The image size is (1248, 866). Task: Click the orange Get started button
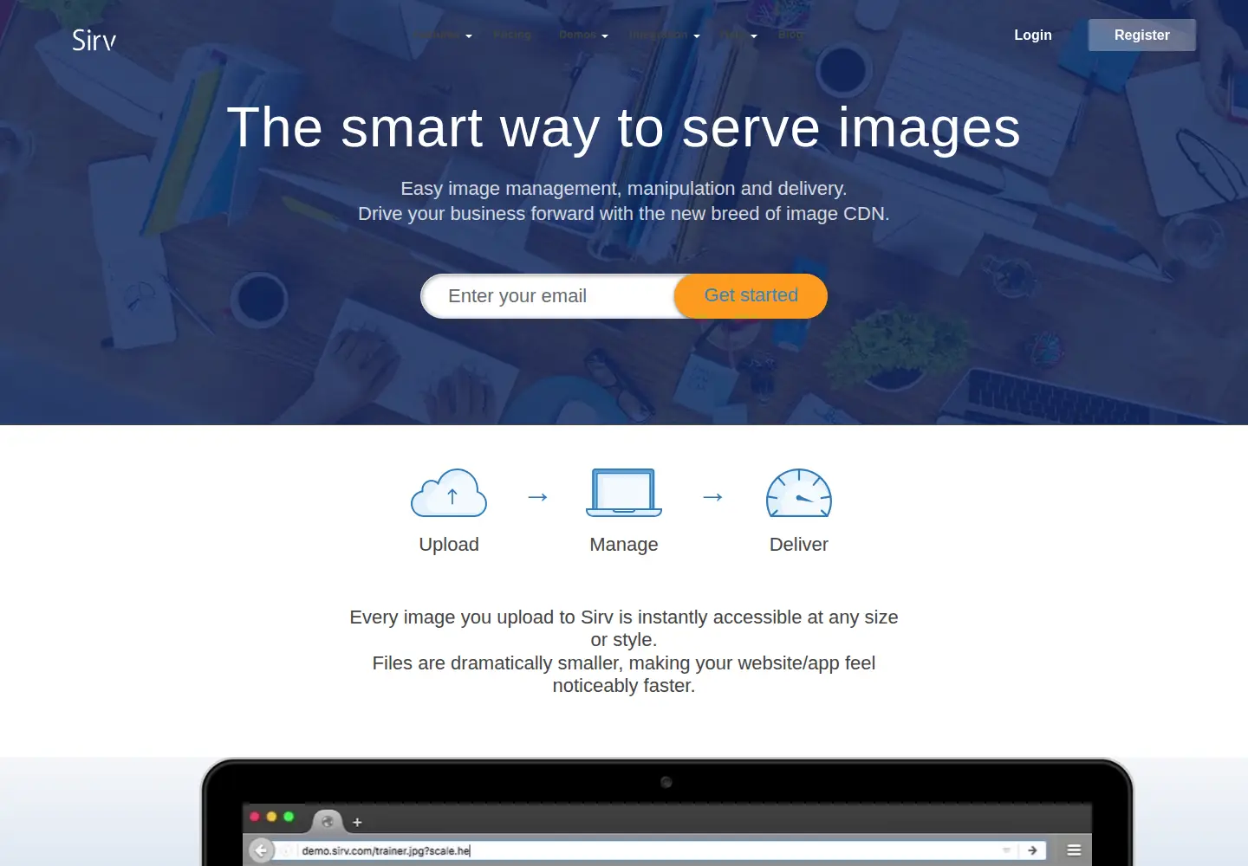click(x=751, y=296)
